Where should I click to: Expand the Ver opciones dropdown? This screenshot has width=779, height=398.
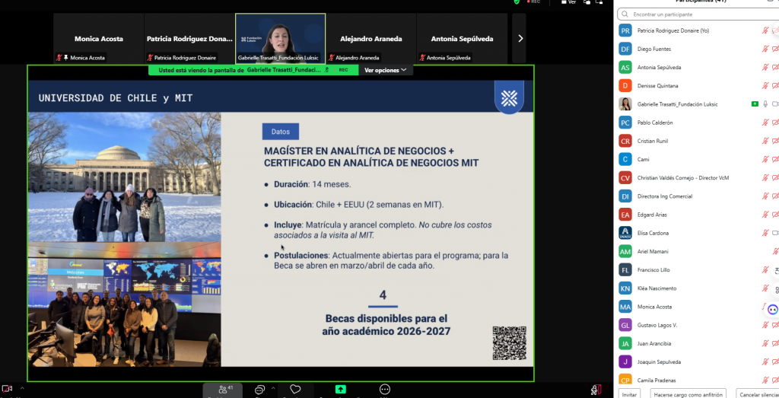pos(385,70)
